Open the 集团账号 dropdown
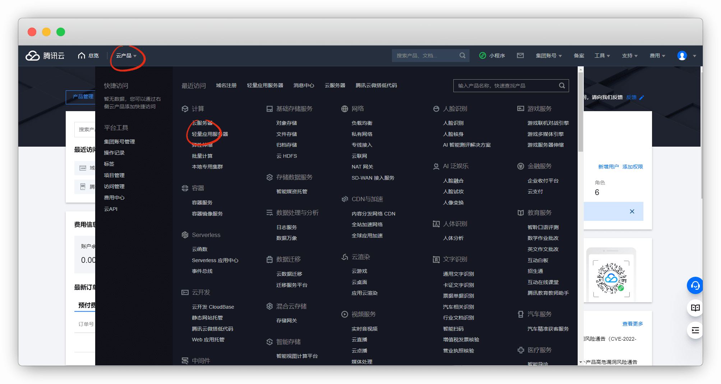Viewport: 721px width, 384px height. point(549,56)
